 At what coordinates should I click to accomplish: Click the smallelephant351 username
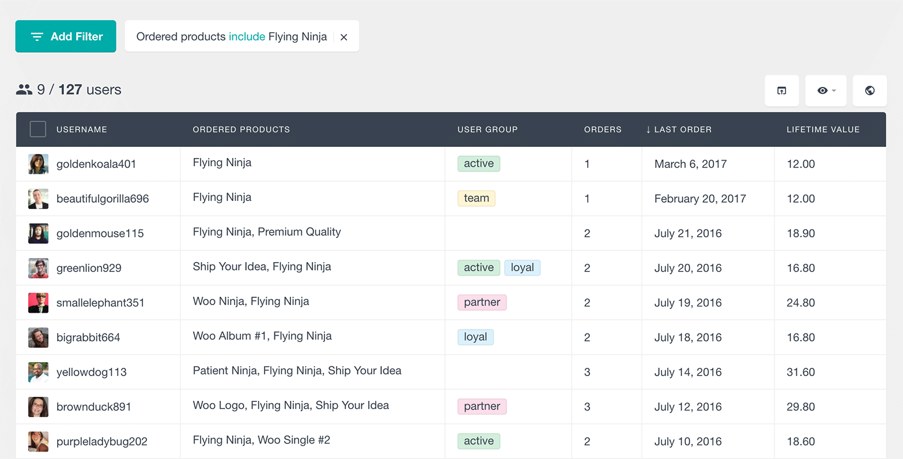click(x=100, y=302)
